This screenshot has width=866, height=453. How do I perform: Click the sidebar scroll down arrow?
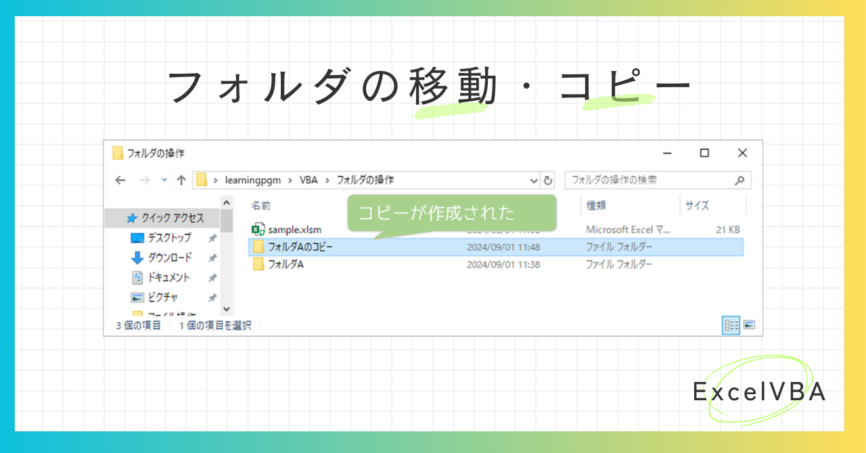pos(227,309)
